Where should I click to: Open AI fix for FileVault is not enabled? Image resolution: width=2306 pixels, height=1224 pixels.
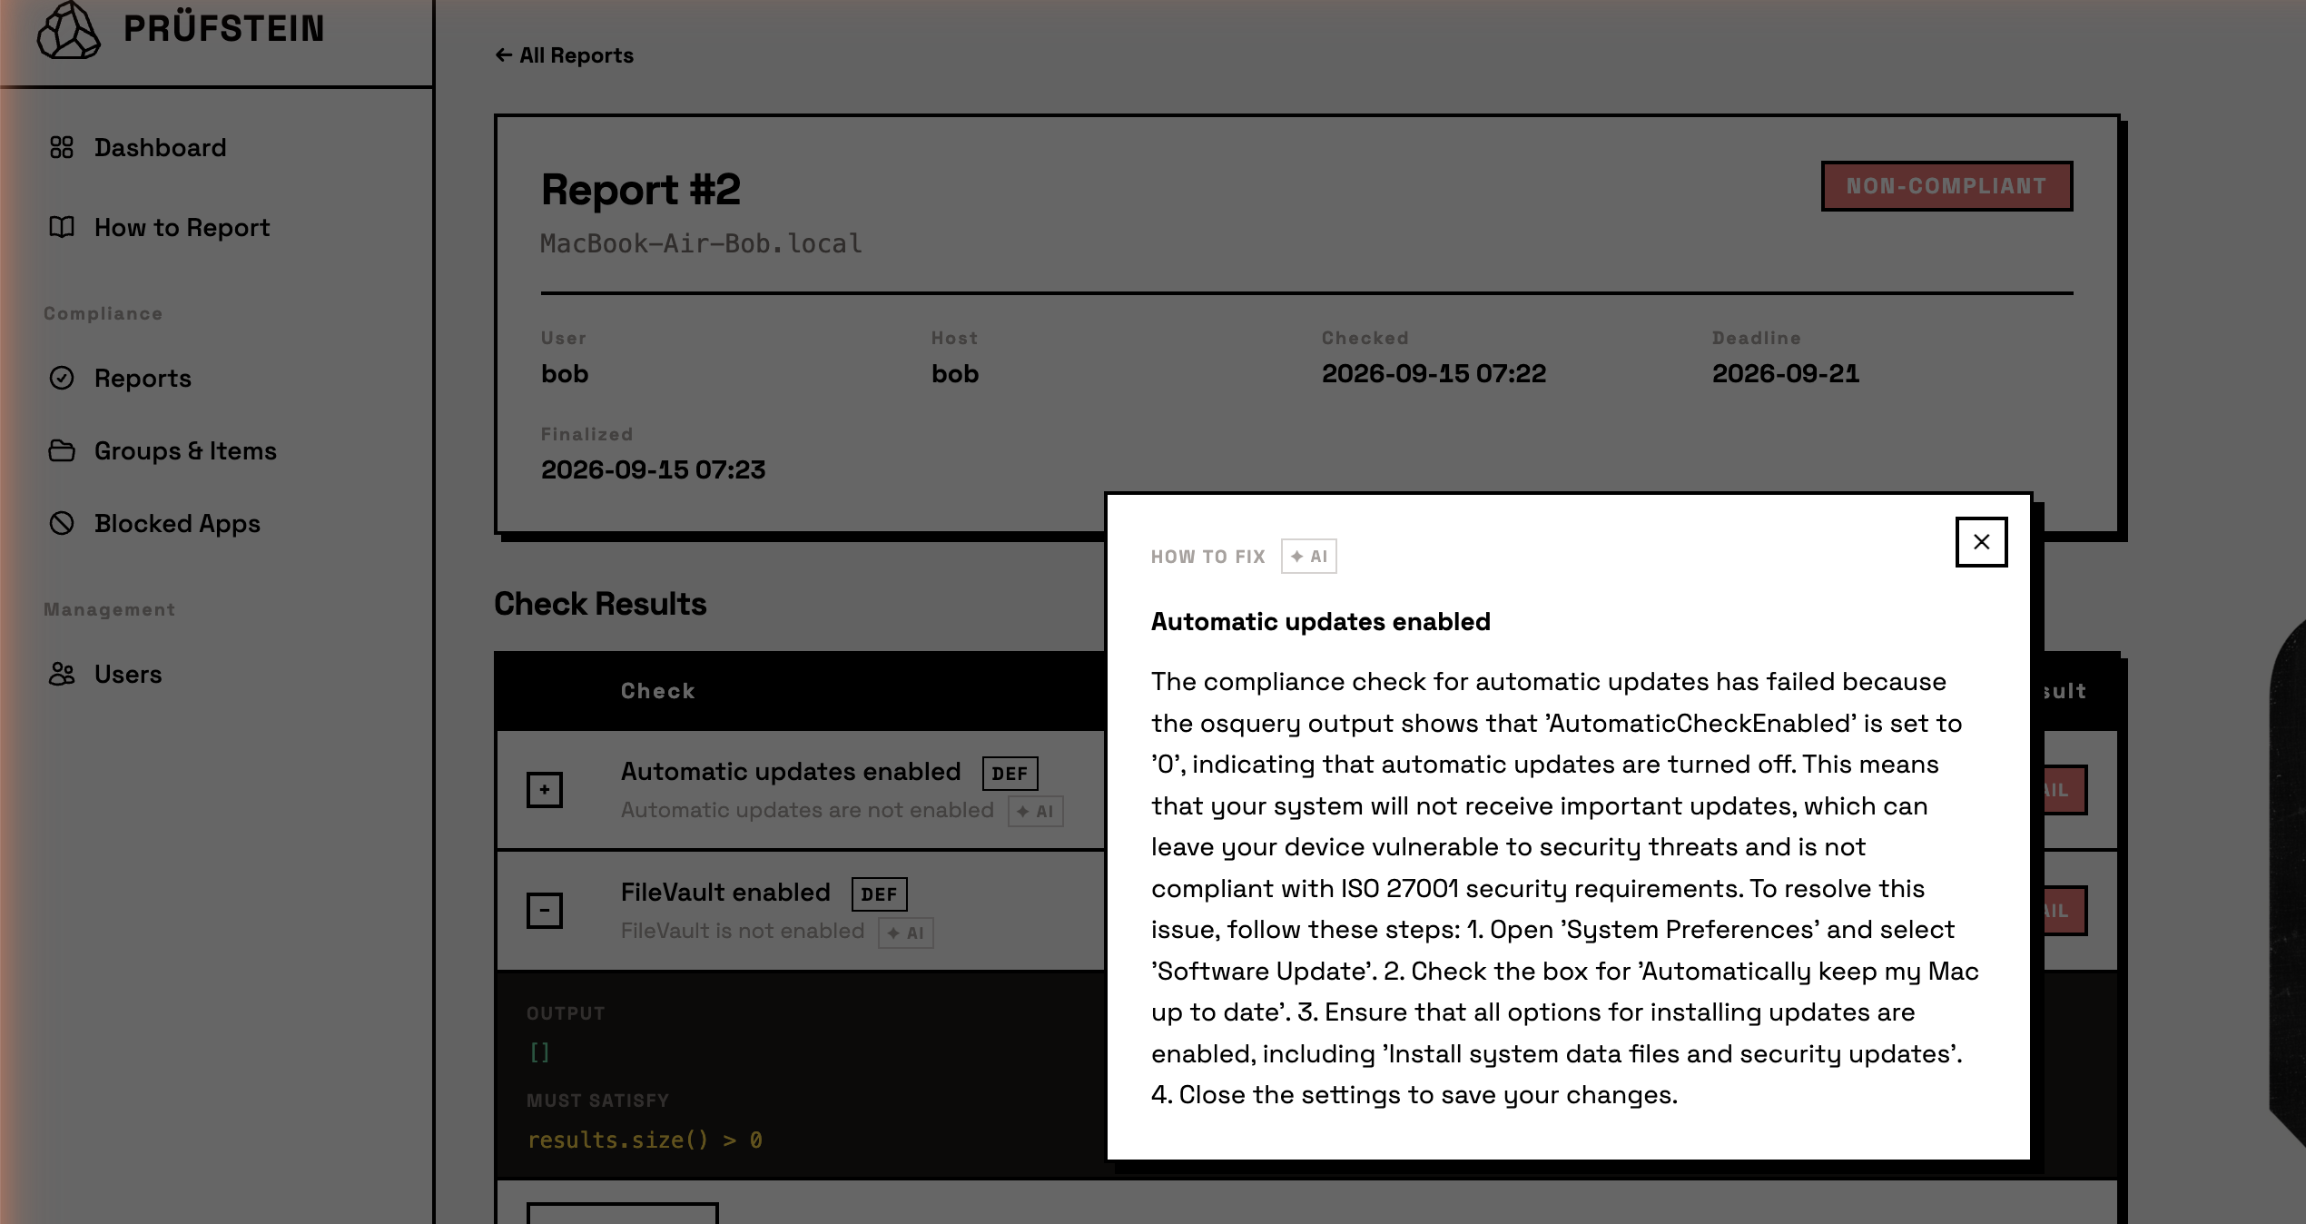pyautogui.click(x=905, y=933)
